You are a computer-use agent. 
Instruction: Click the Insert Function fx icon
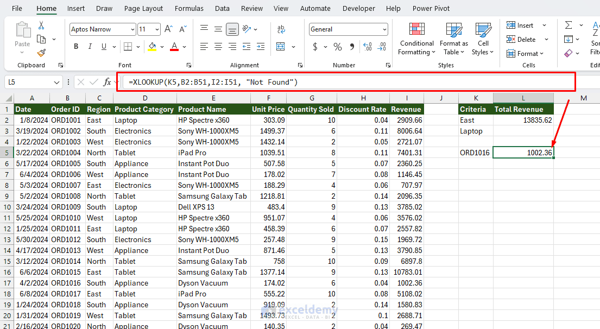click(107, 82)
